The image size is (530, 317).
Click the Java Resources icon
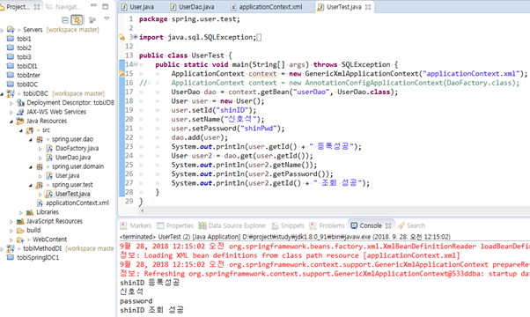20,121
